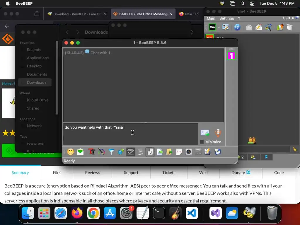Open Visual Studio Code from the Dock
300x225 pixels.
(192, 213)
